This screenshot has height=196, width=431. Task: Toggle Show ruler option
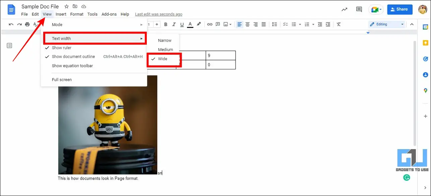tap(94, 48)
